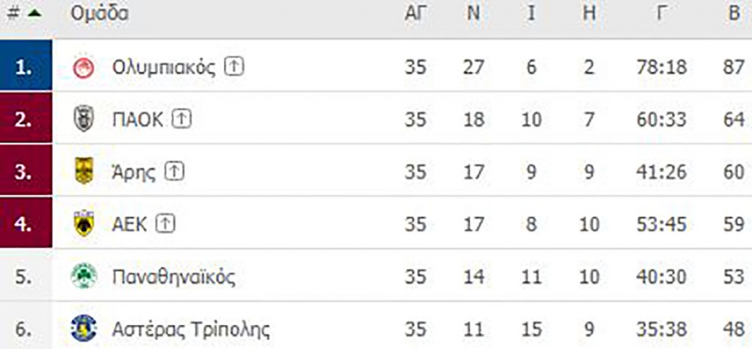Open the Αστέρας Τρίπολης team link
The height and width of the screenshot is (349, 752).
[191, 330]
